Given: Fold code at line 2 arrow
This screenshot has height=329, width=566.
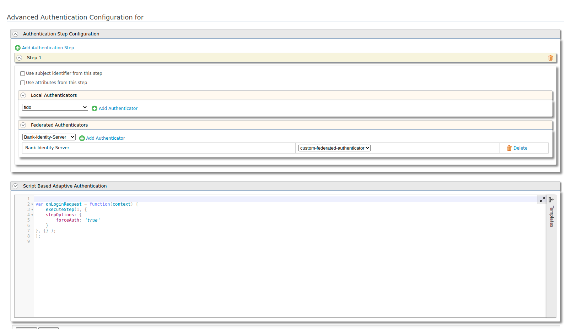Looking at the screenshot, I should [32, 205].
